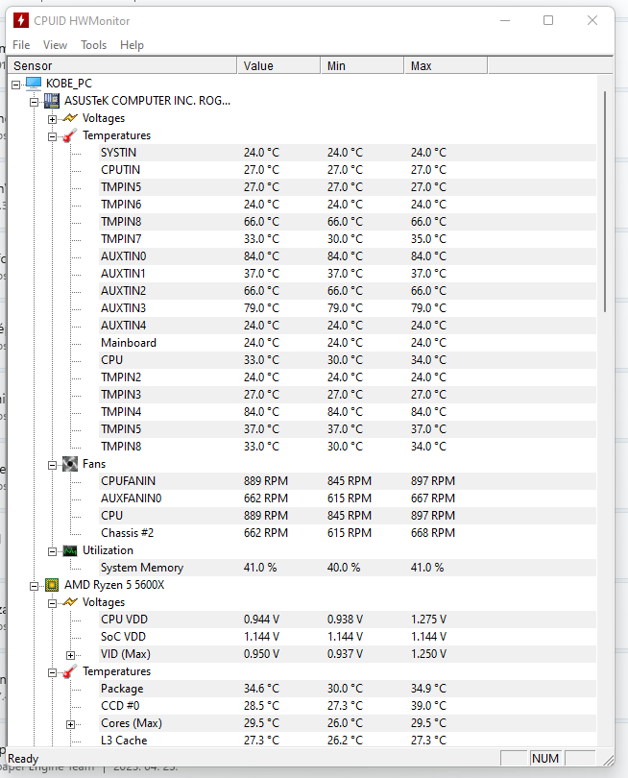Open the Help menu
This screenshot has height=778, width=628.
[132, 45]
